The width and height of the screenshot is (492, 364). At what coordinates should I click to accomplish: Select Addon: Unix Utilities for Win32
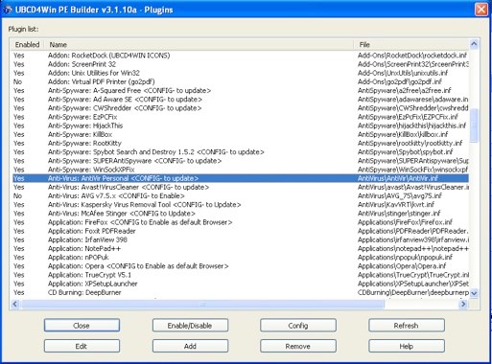241,73
